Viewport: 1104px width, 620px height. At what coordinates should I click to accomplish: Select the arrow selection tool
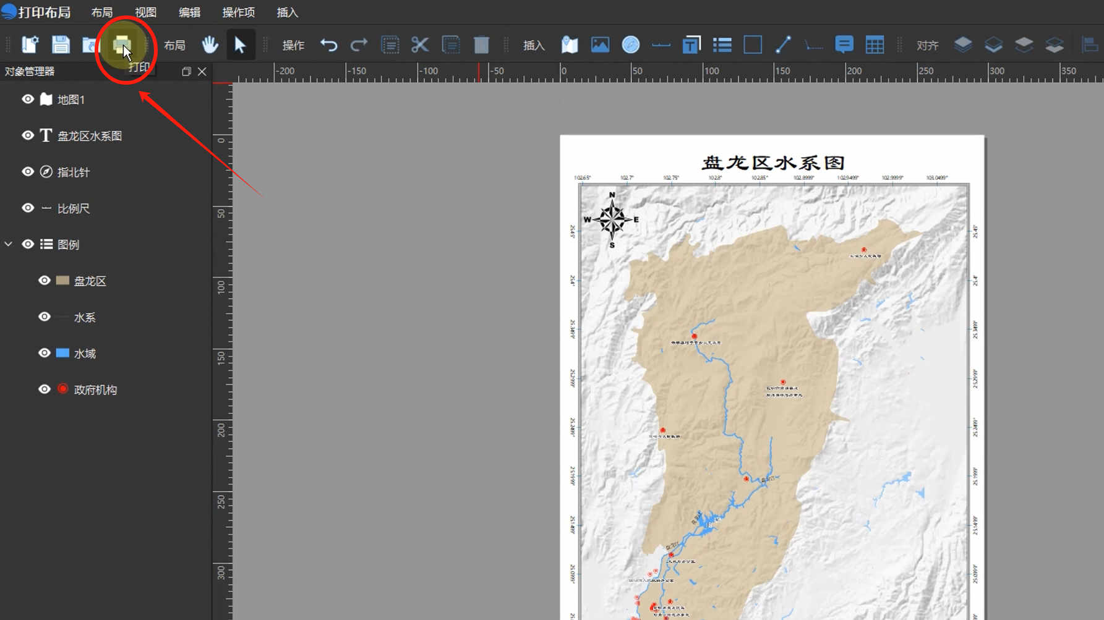pyautogui.click(x=240, y=45)
